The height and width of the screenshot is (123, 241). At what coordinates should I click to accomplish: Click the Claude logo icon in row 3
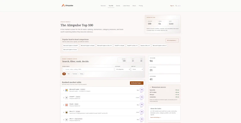coord(67,105)
